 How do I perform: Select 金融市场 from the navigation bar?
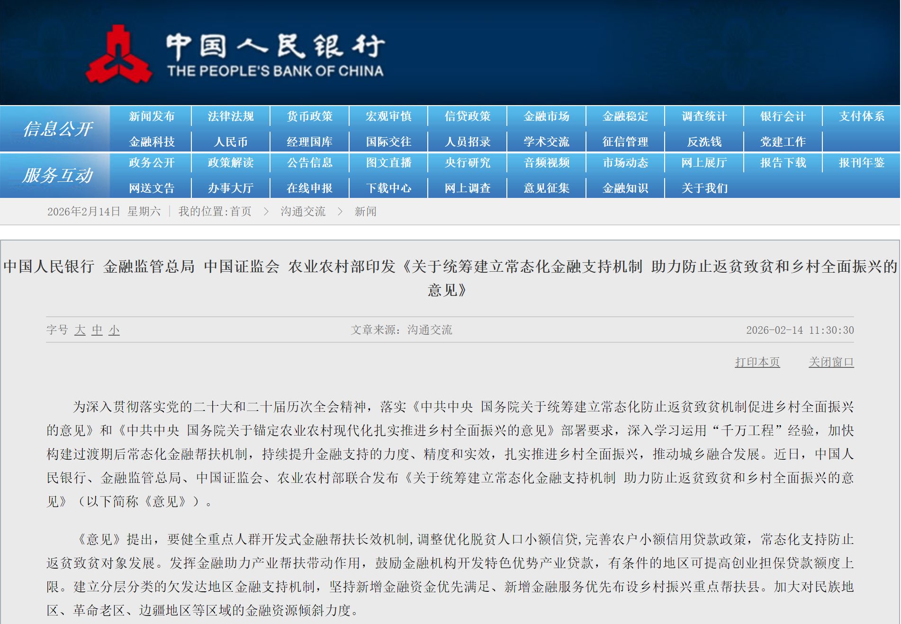(x=546, y=116)
